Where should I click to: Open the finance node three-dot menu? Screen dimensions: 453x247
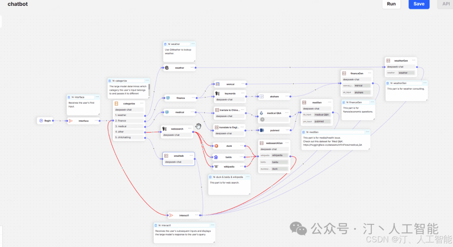(193, 98)
